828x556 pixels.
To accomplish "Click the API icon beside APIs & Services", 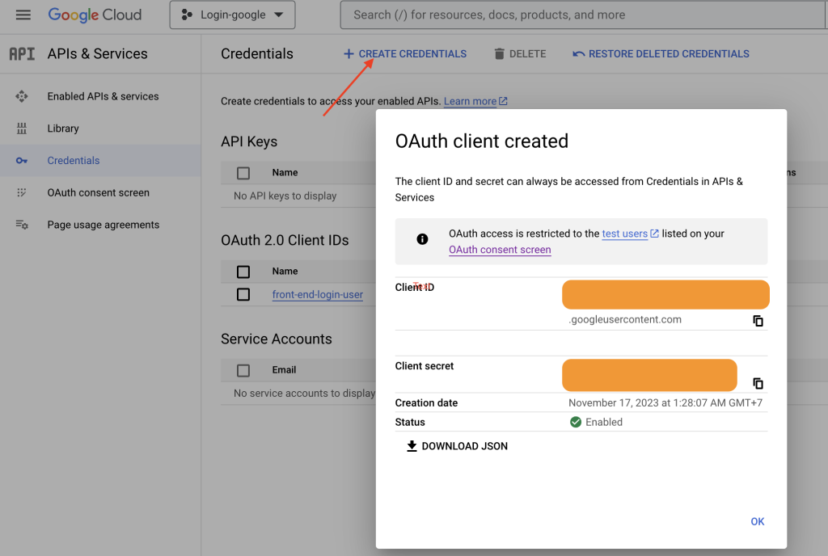I will [x=22, y=54].
